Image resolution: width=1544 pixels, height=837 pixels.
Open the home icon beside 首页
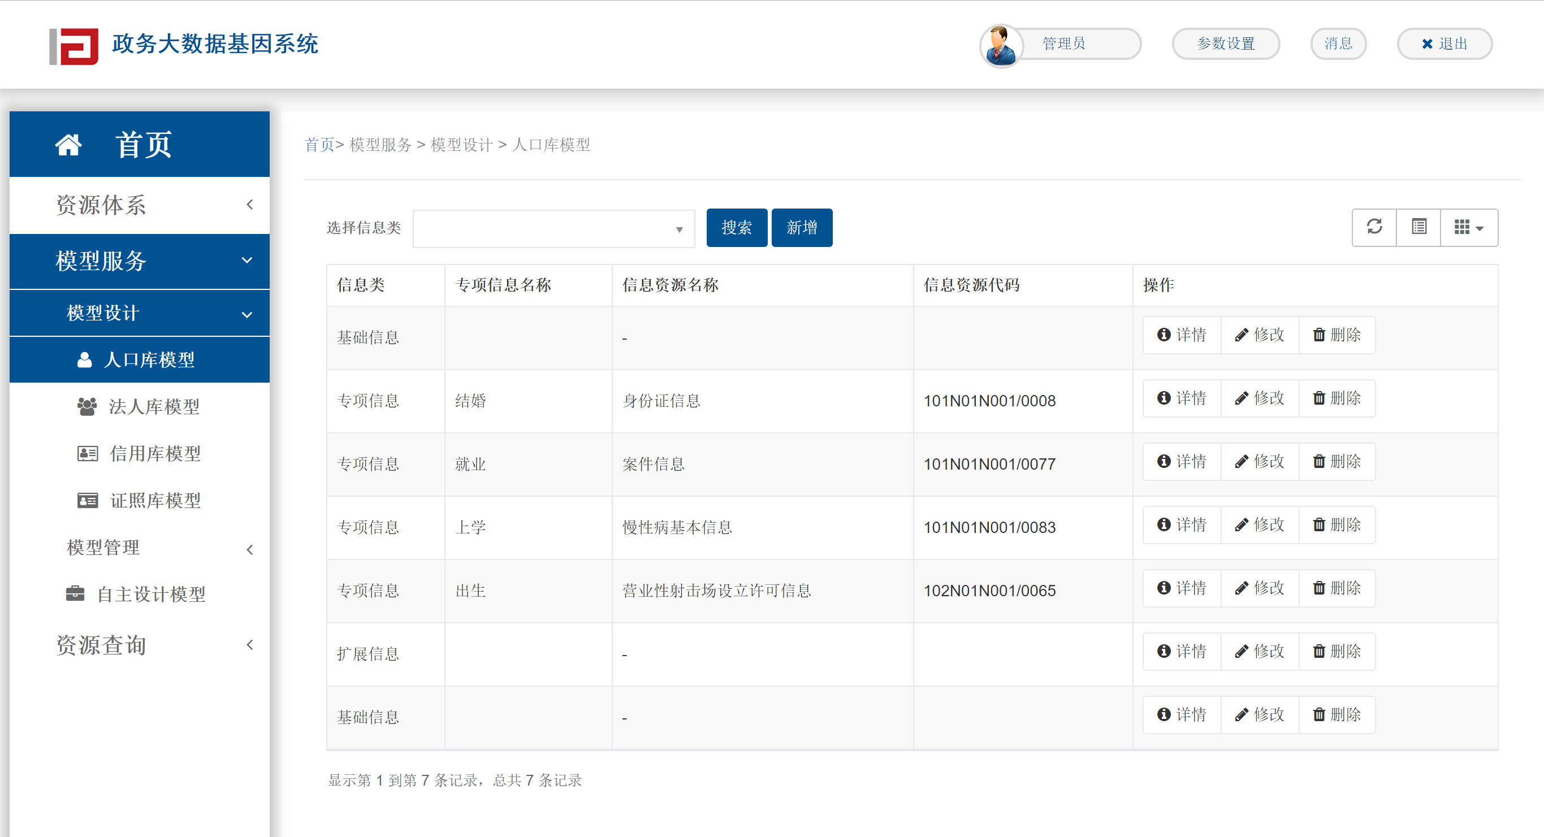tap(69, 144)
